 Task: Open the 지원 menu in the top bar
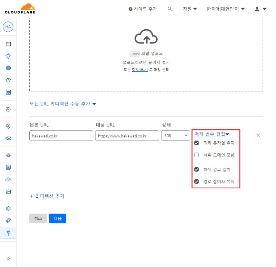[189, 9]
